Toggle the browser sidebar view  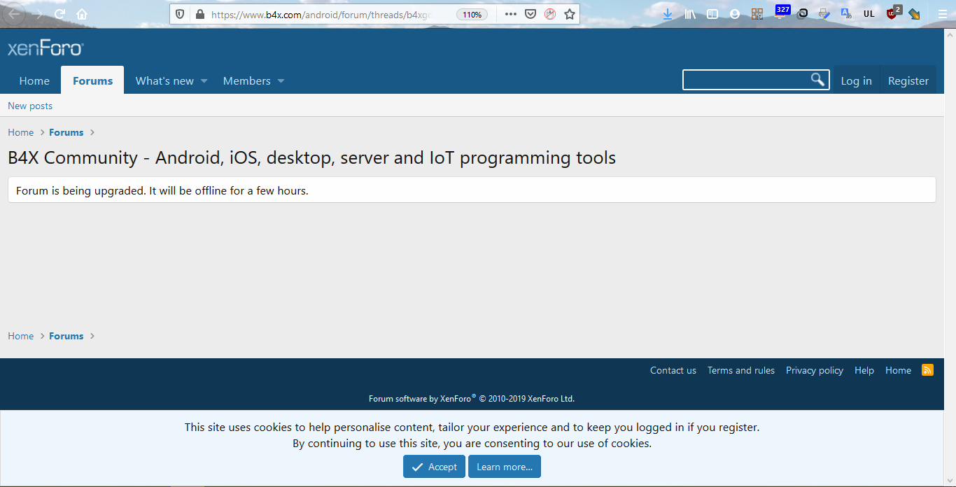pyautogui.click(x=712, y=14)
